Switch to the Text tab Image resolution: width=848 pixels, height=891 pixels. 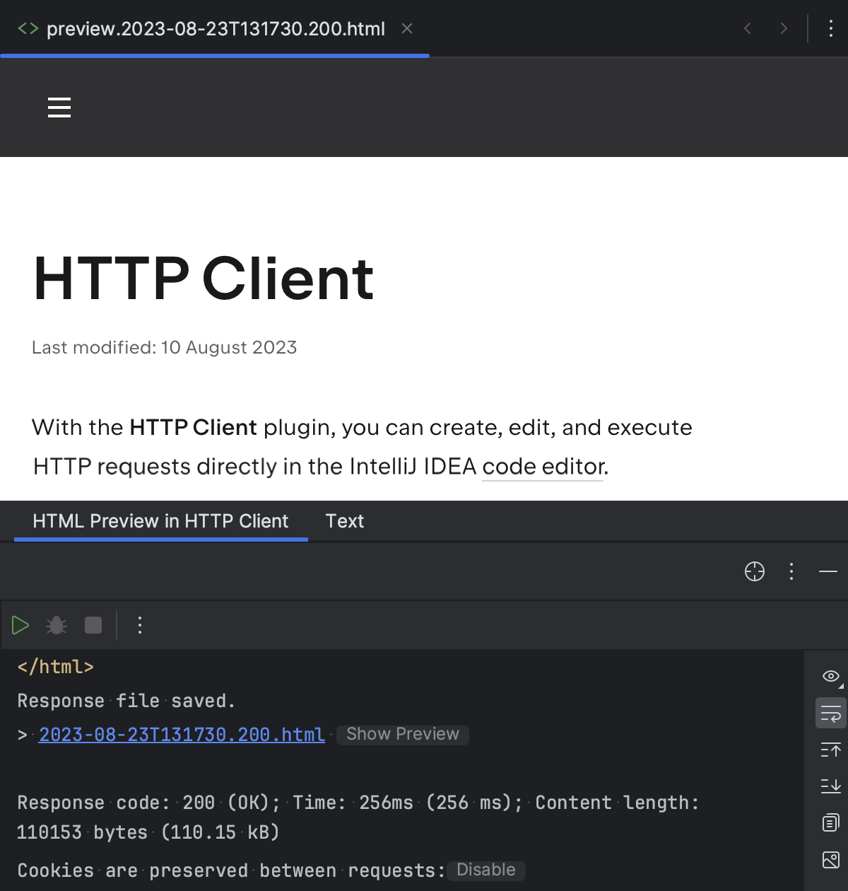point(344,521)
